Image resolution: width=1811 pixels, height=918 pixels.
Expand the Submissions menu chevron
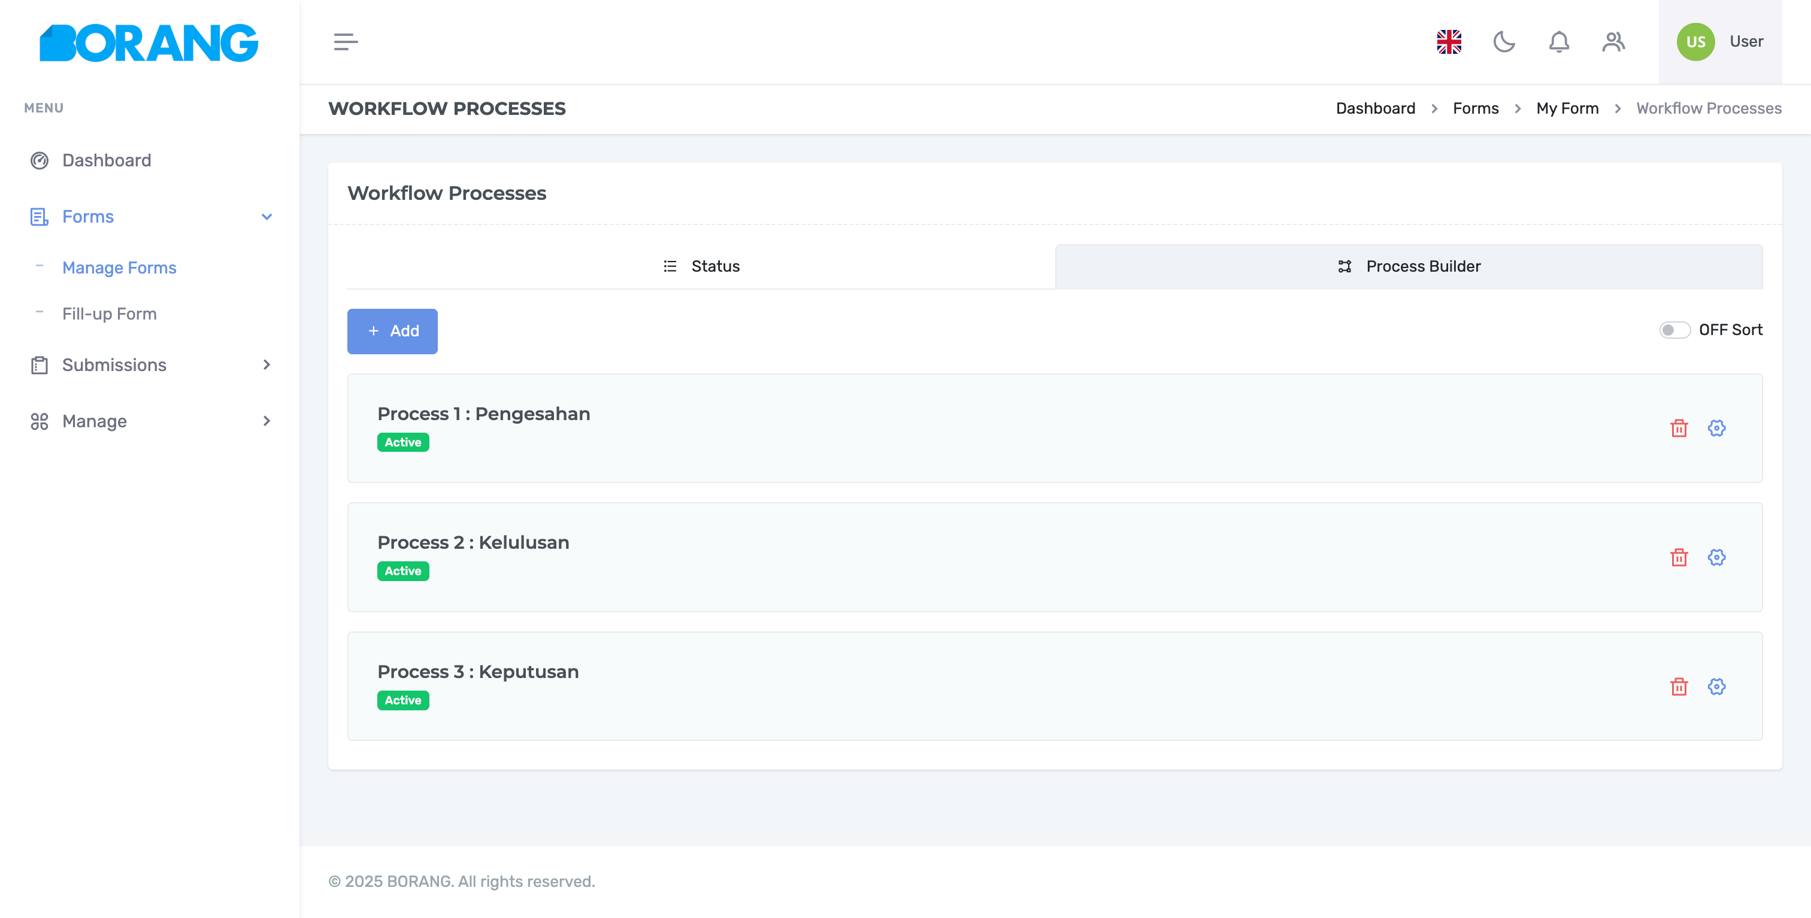coord(266,364)
